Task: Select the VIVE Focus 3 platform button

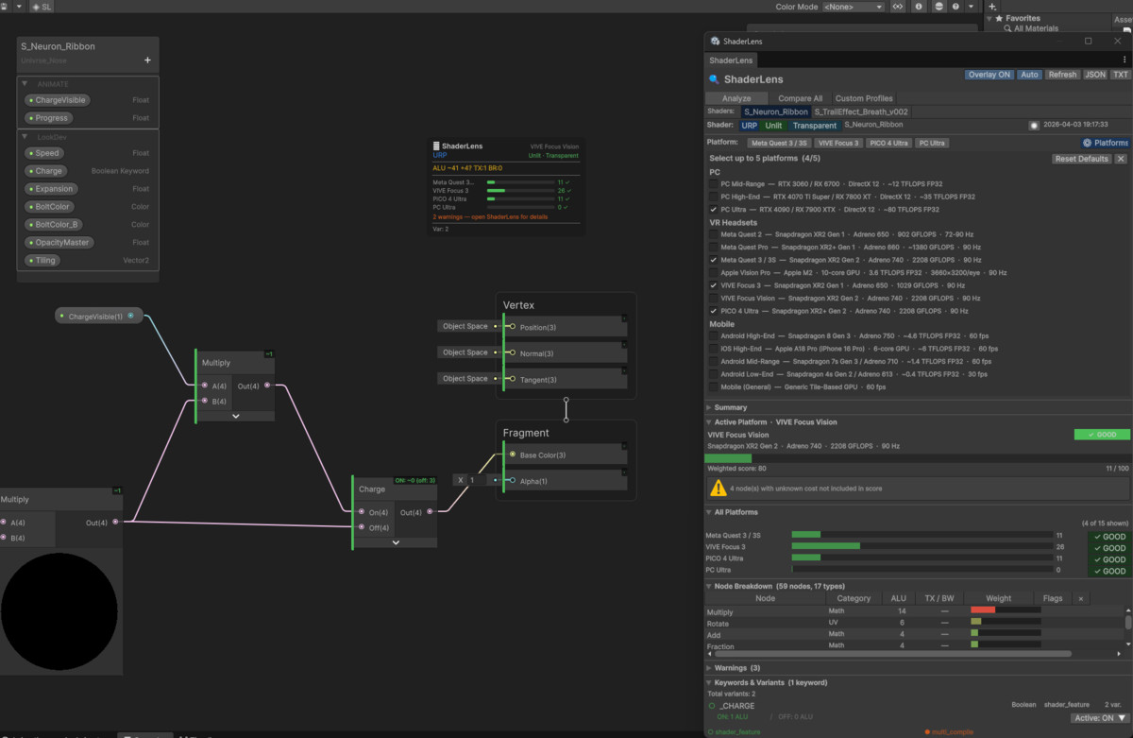Action: (838, 144)
